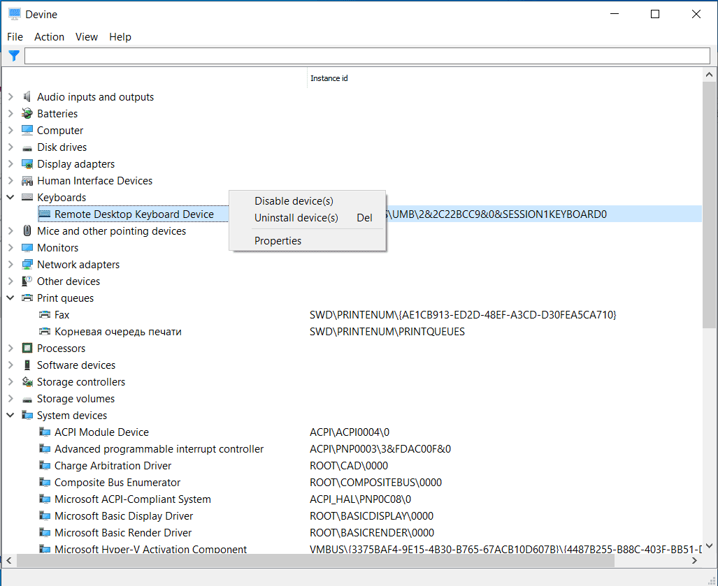Click instance id ACPI_HAL\PNP0C08\0
Image resolution: width=718 pixels, height=586 pixels.
tap(360, 499)
